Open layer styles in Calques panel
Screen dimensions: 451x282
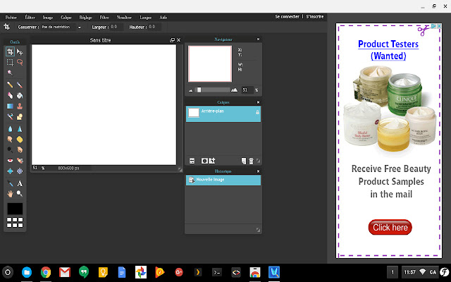click(x=212, y=161)
